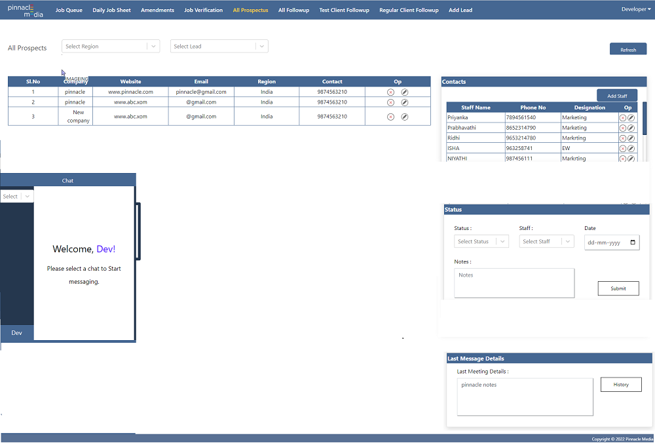Open the calendar picker in Date field

(x=632, y=242)
